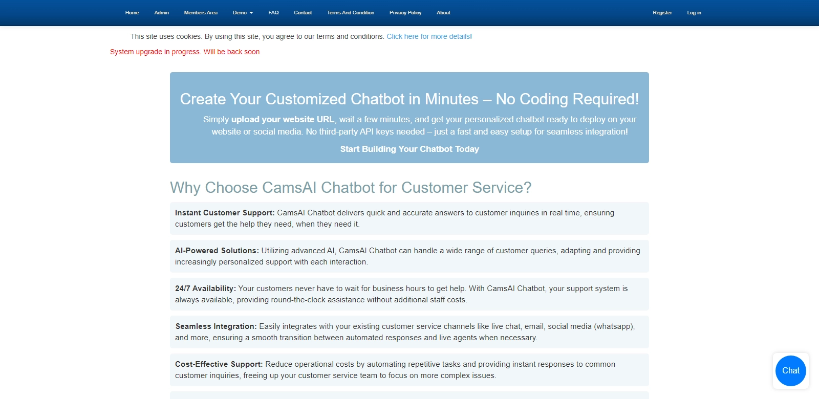Click the Register link
This screenshot has height=399, width=819.
662,13
